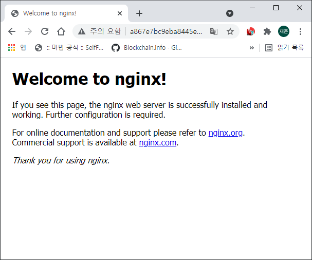The image size is (312, 260).
Task: Open a new tab with the plus button
Action: tap(139, 13)
